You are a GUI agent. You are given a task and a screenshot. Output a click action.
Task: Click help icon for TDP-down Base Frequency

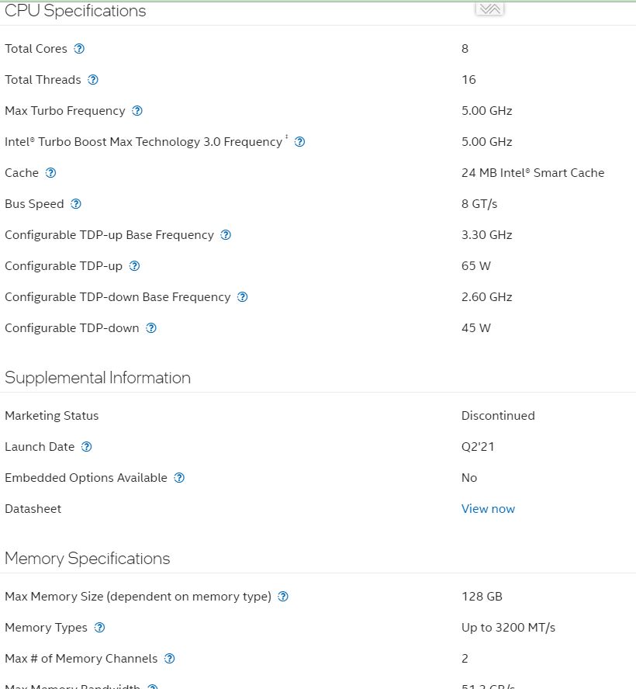(242, 297)
